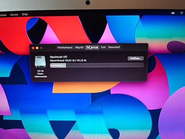Viewport: 185px width, 139px height.
Task: Select the Tallennus tab
Action: 92,47
